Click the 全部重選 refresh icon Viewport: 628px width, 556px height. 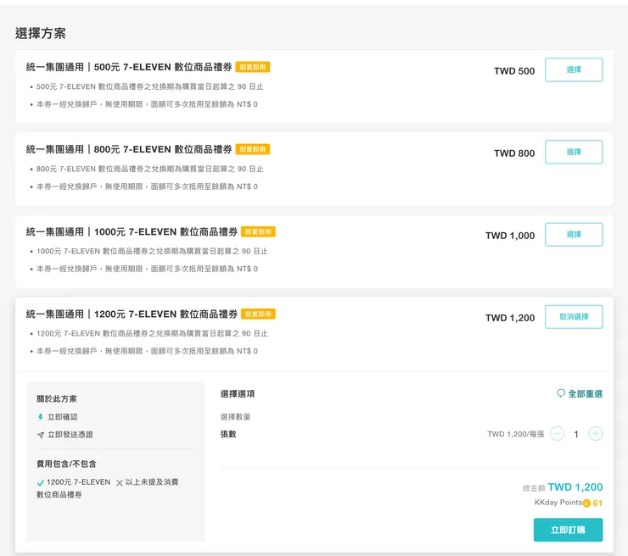point(561,393)
